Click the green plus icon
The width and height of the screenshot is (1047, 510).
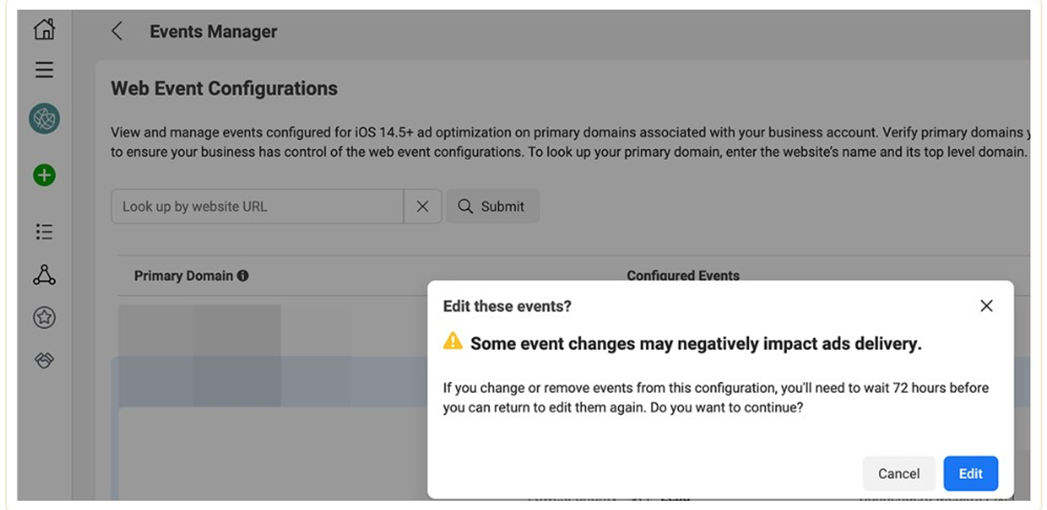(x=44, y=175)
